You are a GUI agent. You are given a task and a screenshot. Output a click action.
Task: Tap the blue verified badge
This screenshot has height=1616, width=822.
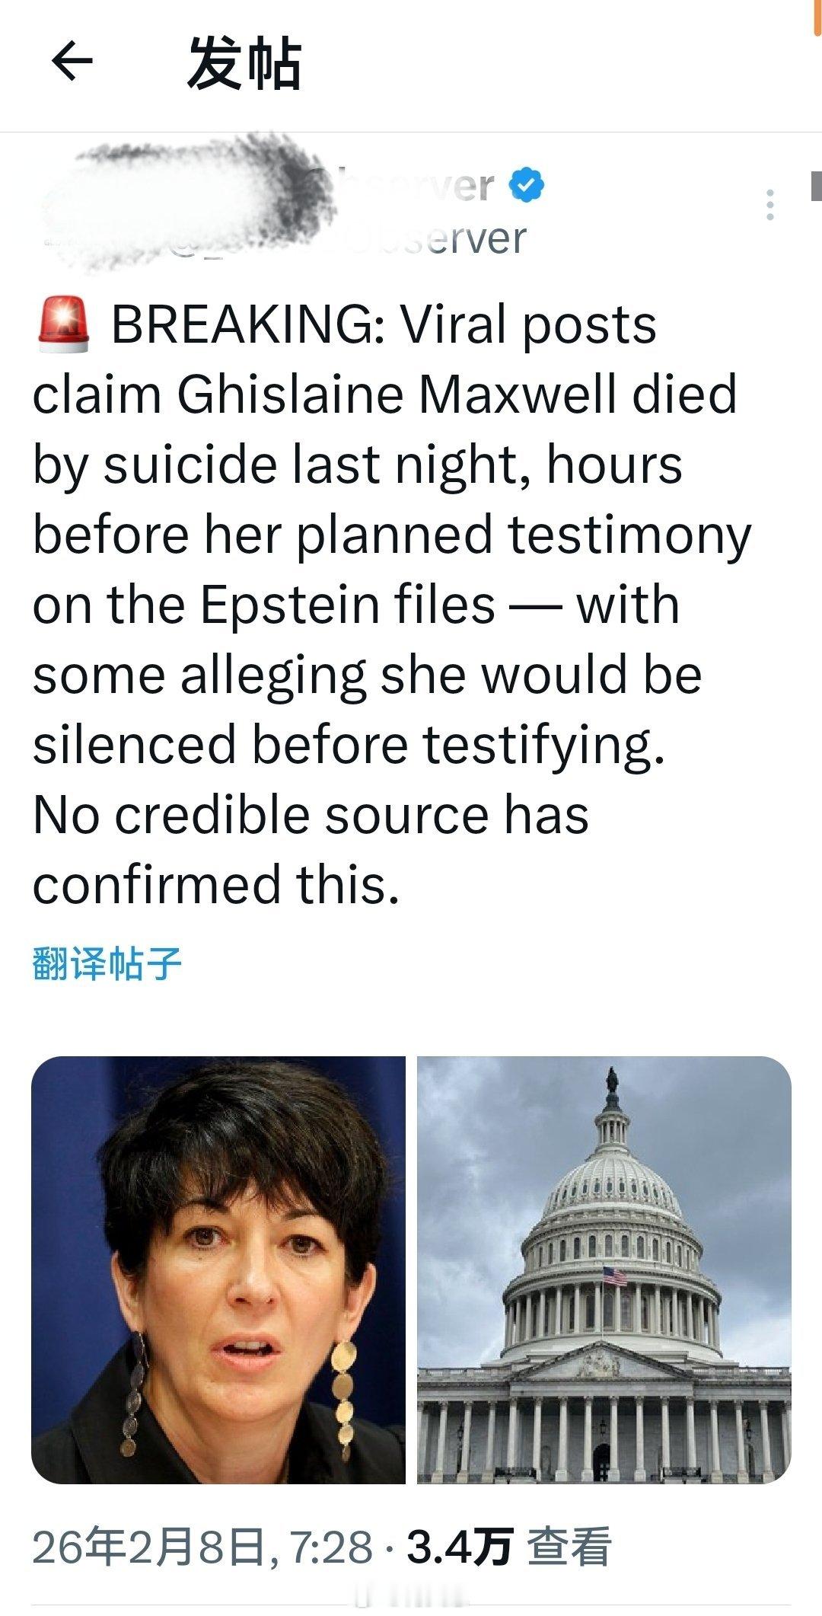click(527, 186)
